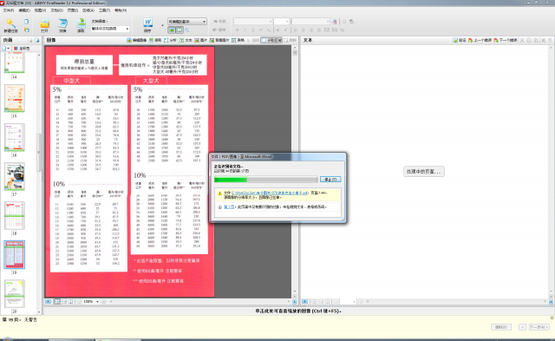Click the save pages icon in Pages panel header
Image resolution: width=555 pixels, height=341 pixels.
37,41
